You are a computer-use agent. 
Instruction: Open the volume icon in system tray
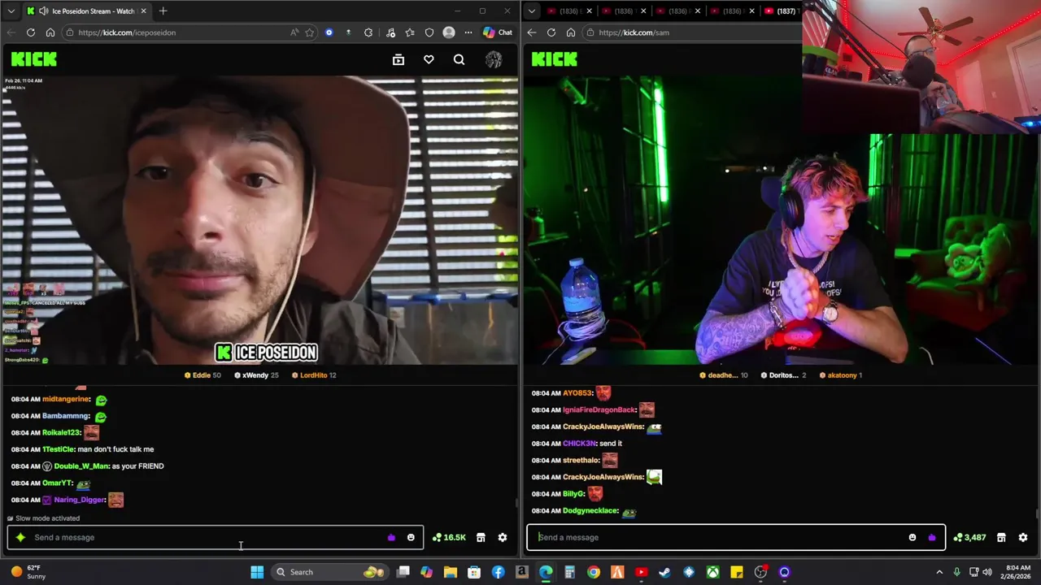987,572
